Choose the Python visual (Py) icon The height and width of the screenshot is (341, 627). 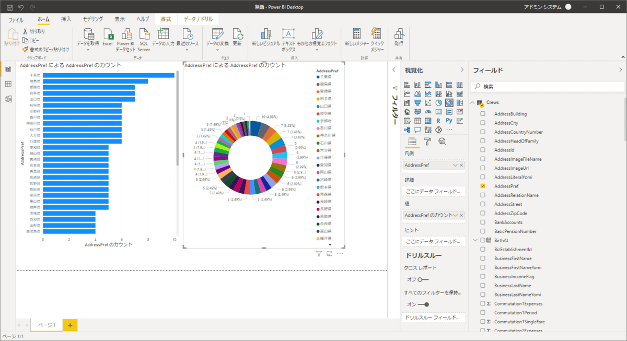point(449,121)
